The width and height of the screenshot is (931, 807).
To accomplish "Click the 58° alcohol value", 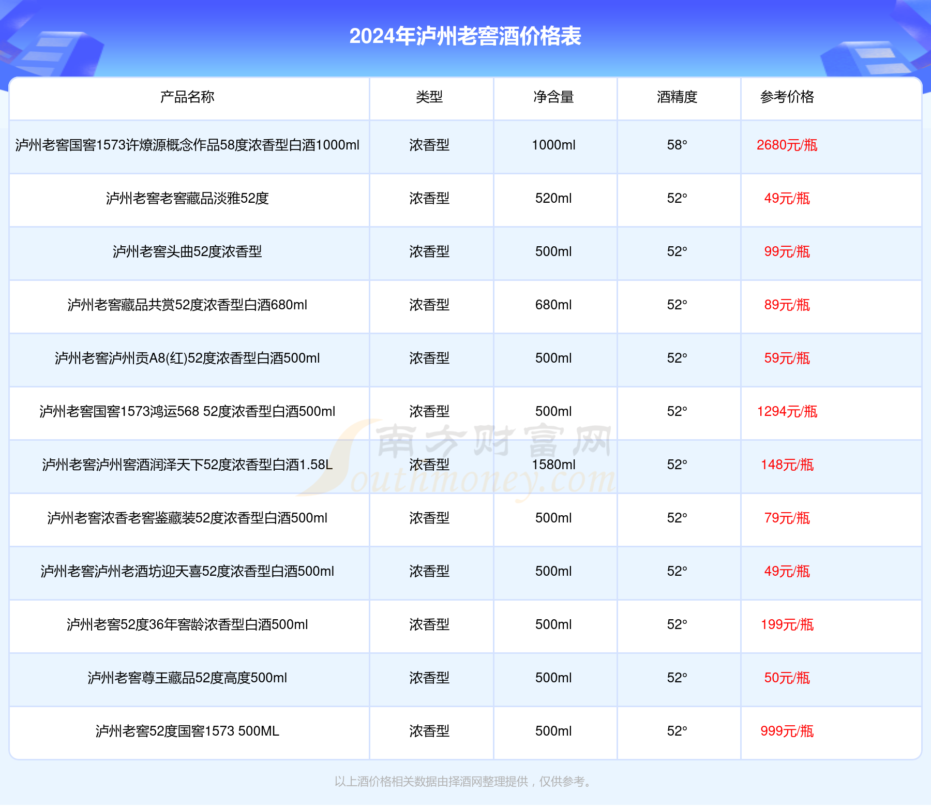I will 677,145.
